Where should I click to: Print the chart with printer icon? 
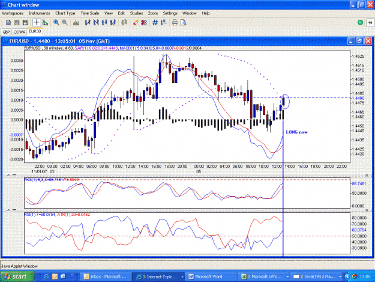(175, 22)
